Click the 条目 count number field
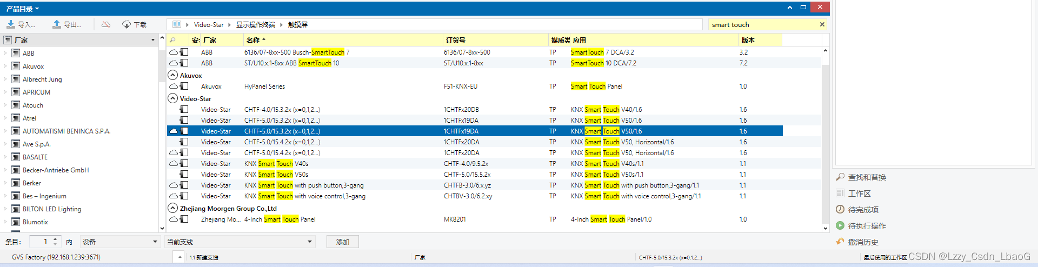This screenshot has height=267, width=1038. 41,242
